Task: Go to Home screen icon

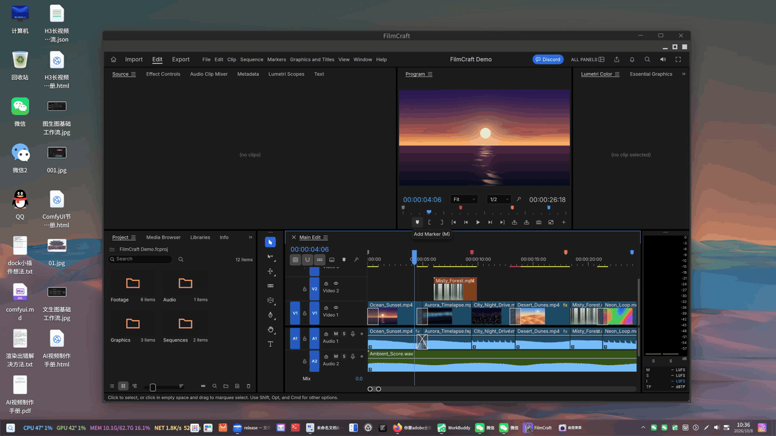Action: tap(113, 59)
